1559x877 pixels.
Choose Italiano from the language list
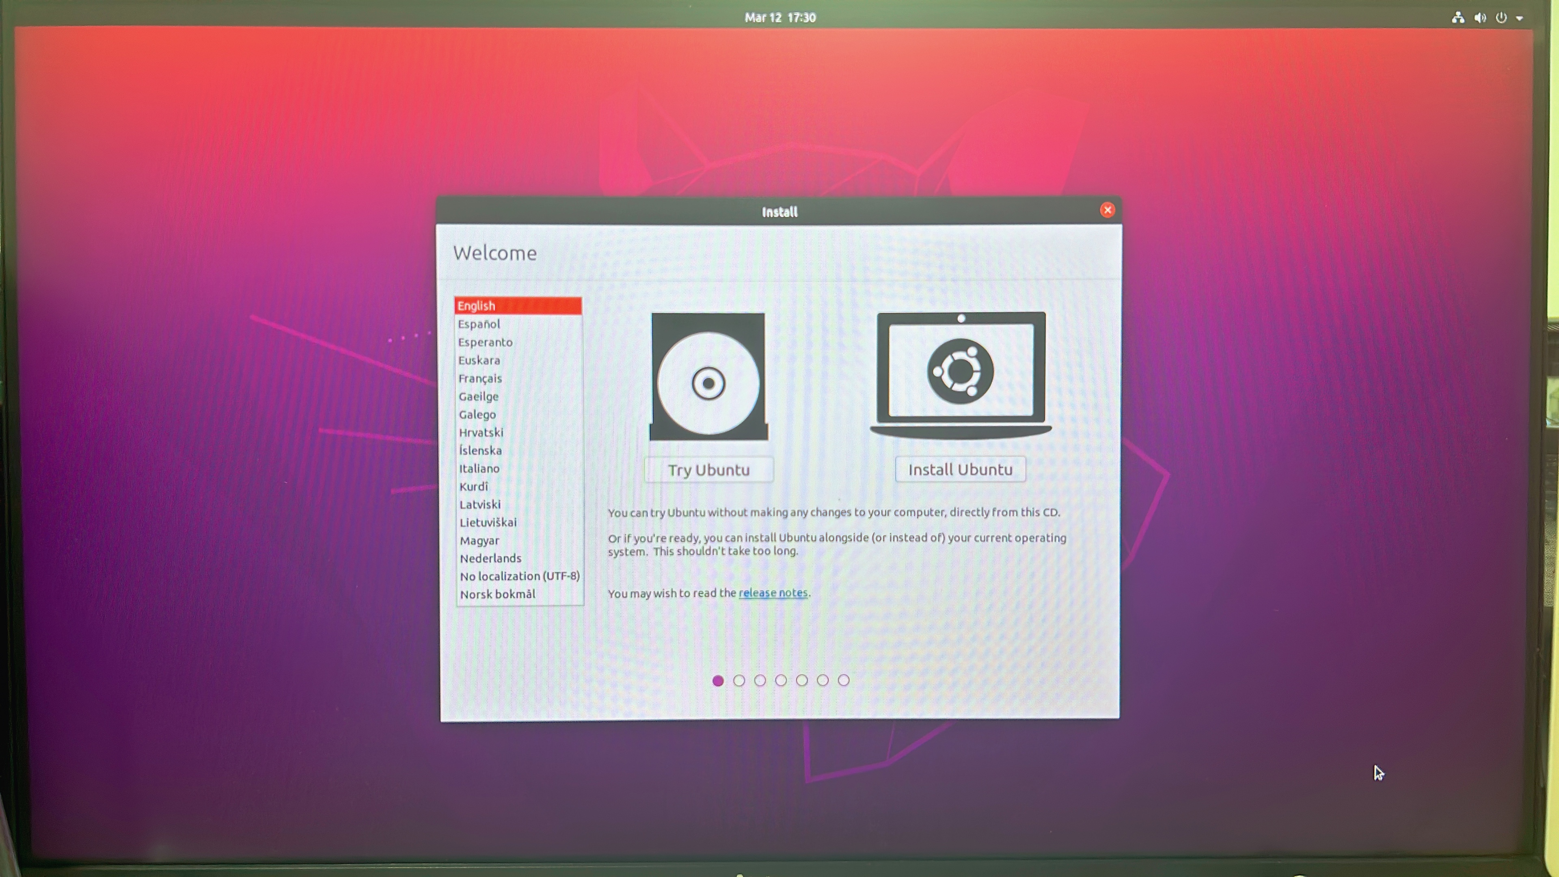tap(479, 469)
